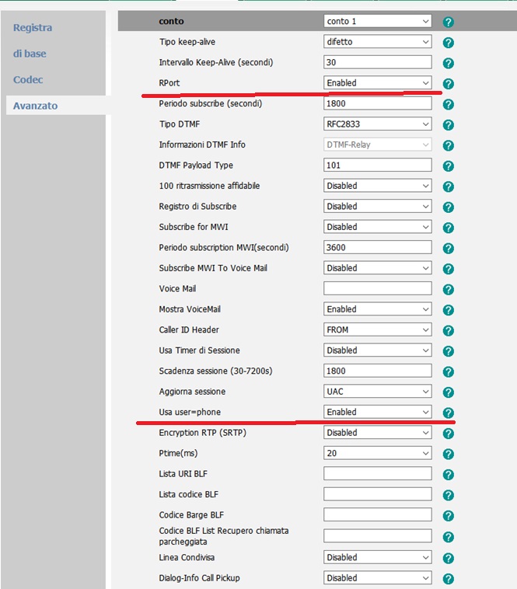This screenshot has height=589, width=517.
Task: Open help for Dialog-Info Call Pickup
Action: [448, 579]
